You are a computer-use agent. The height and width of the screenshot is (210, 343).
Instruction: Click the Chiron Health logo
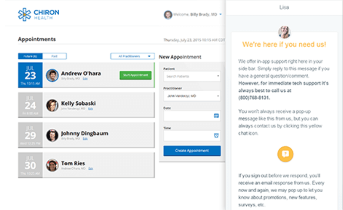pyautogui.click(x=38, y=14)
